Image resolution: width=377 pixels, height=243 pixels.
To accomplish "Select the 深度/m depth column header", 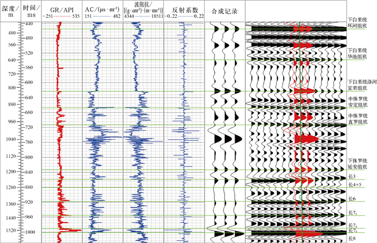I will [x=10, y=11].
